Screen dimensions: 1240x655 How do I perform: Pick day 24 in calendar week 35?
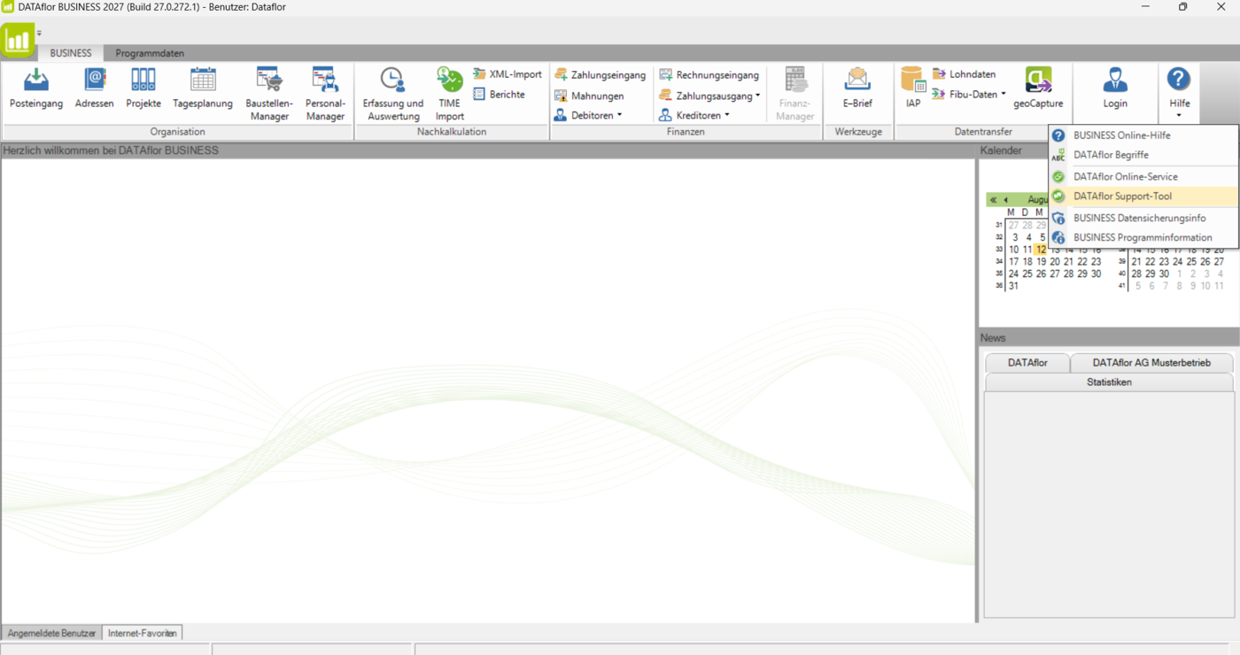point(1013,274)
